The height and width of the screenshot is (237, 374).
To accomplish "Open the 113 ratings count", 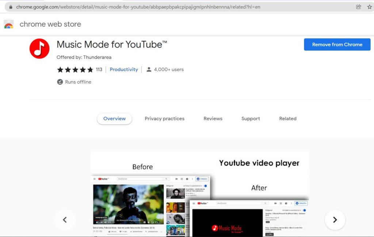I will [x=99, y=70].
